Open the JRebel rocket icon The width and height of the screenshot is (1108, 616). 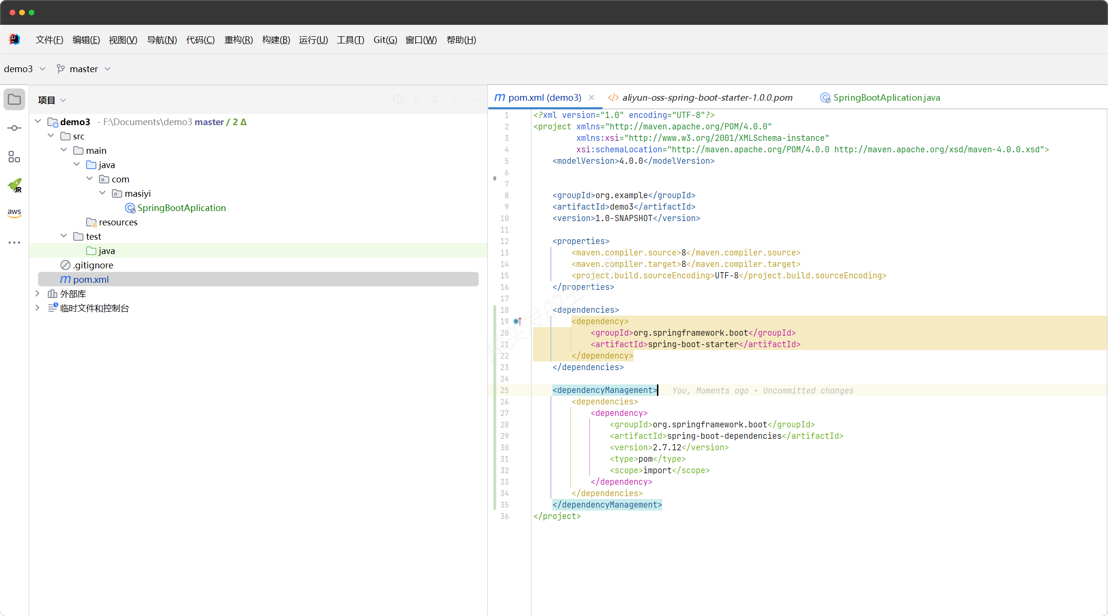(15, 185)
